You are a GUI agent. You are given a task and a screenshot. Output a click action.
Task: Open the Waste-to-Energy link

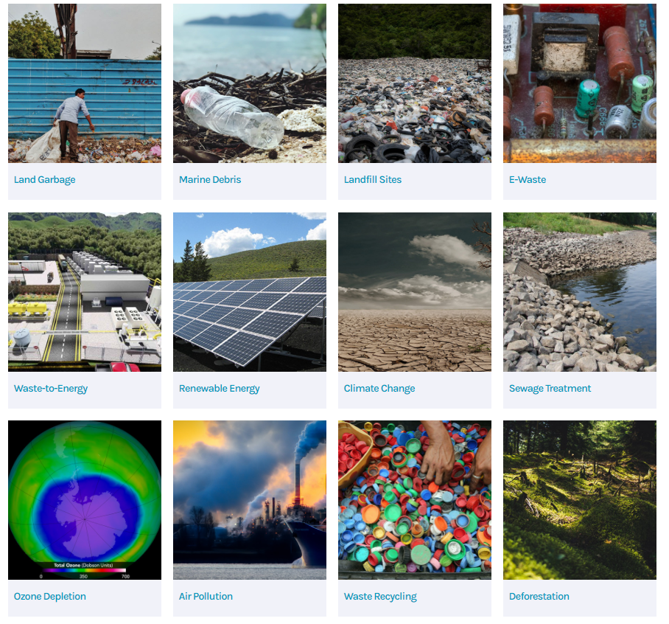51,389
